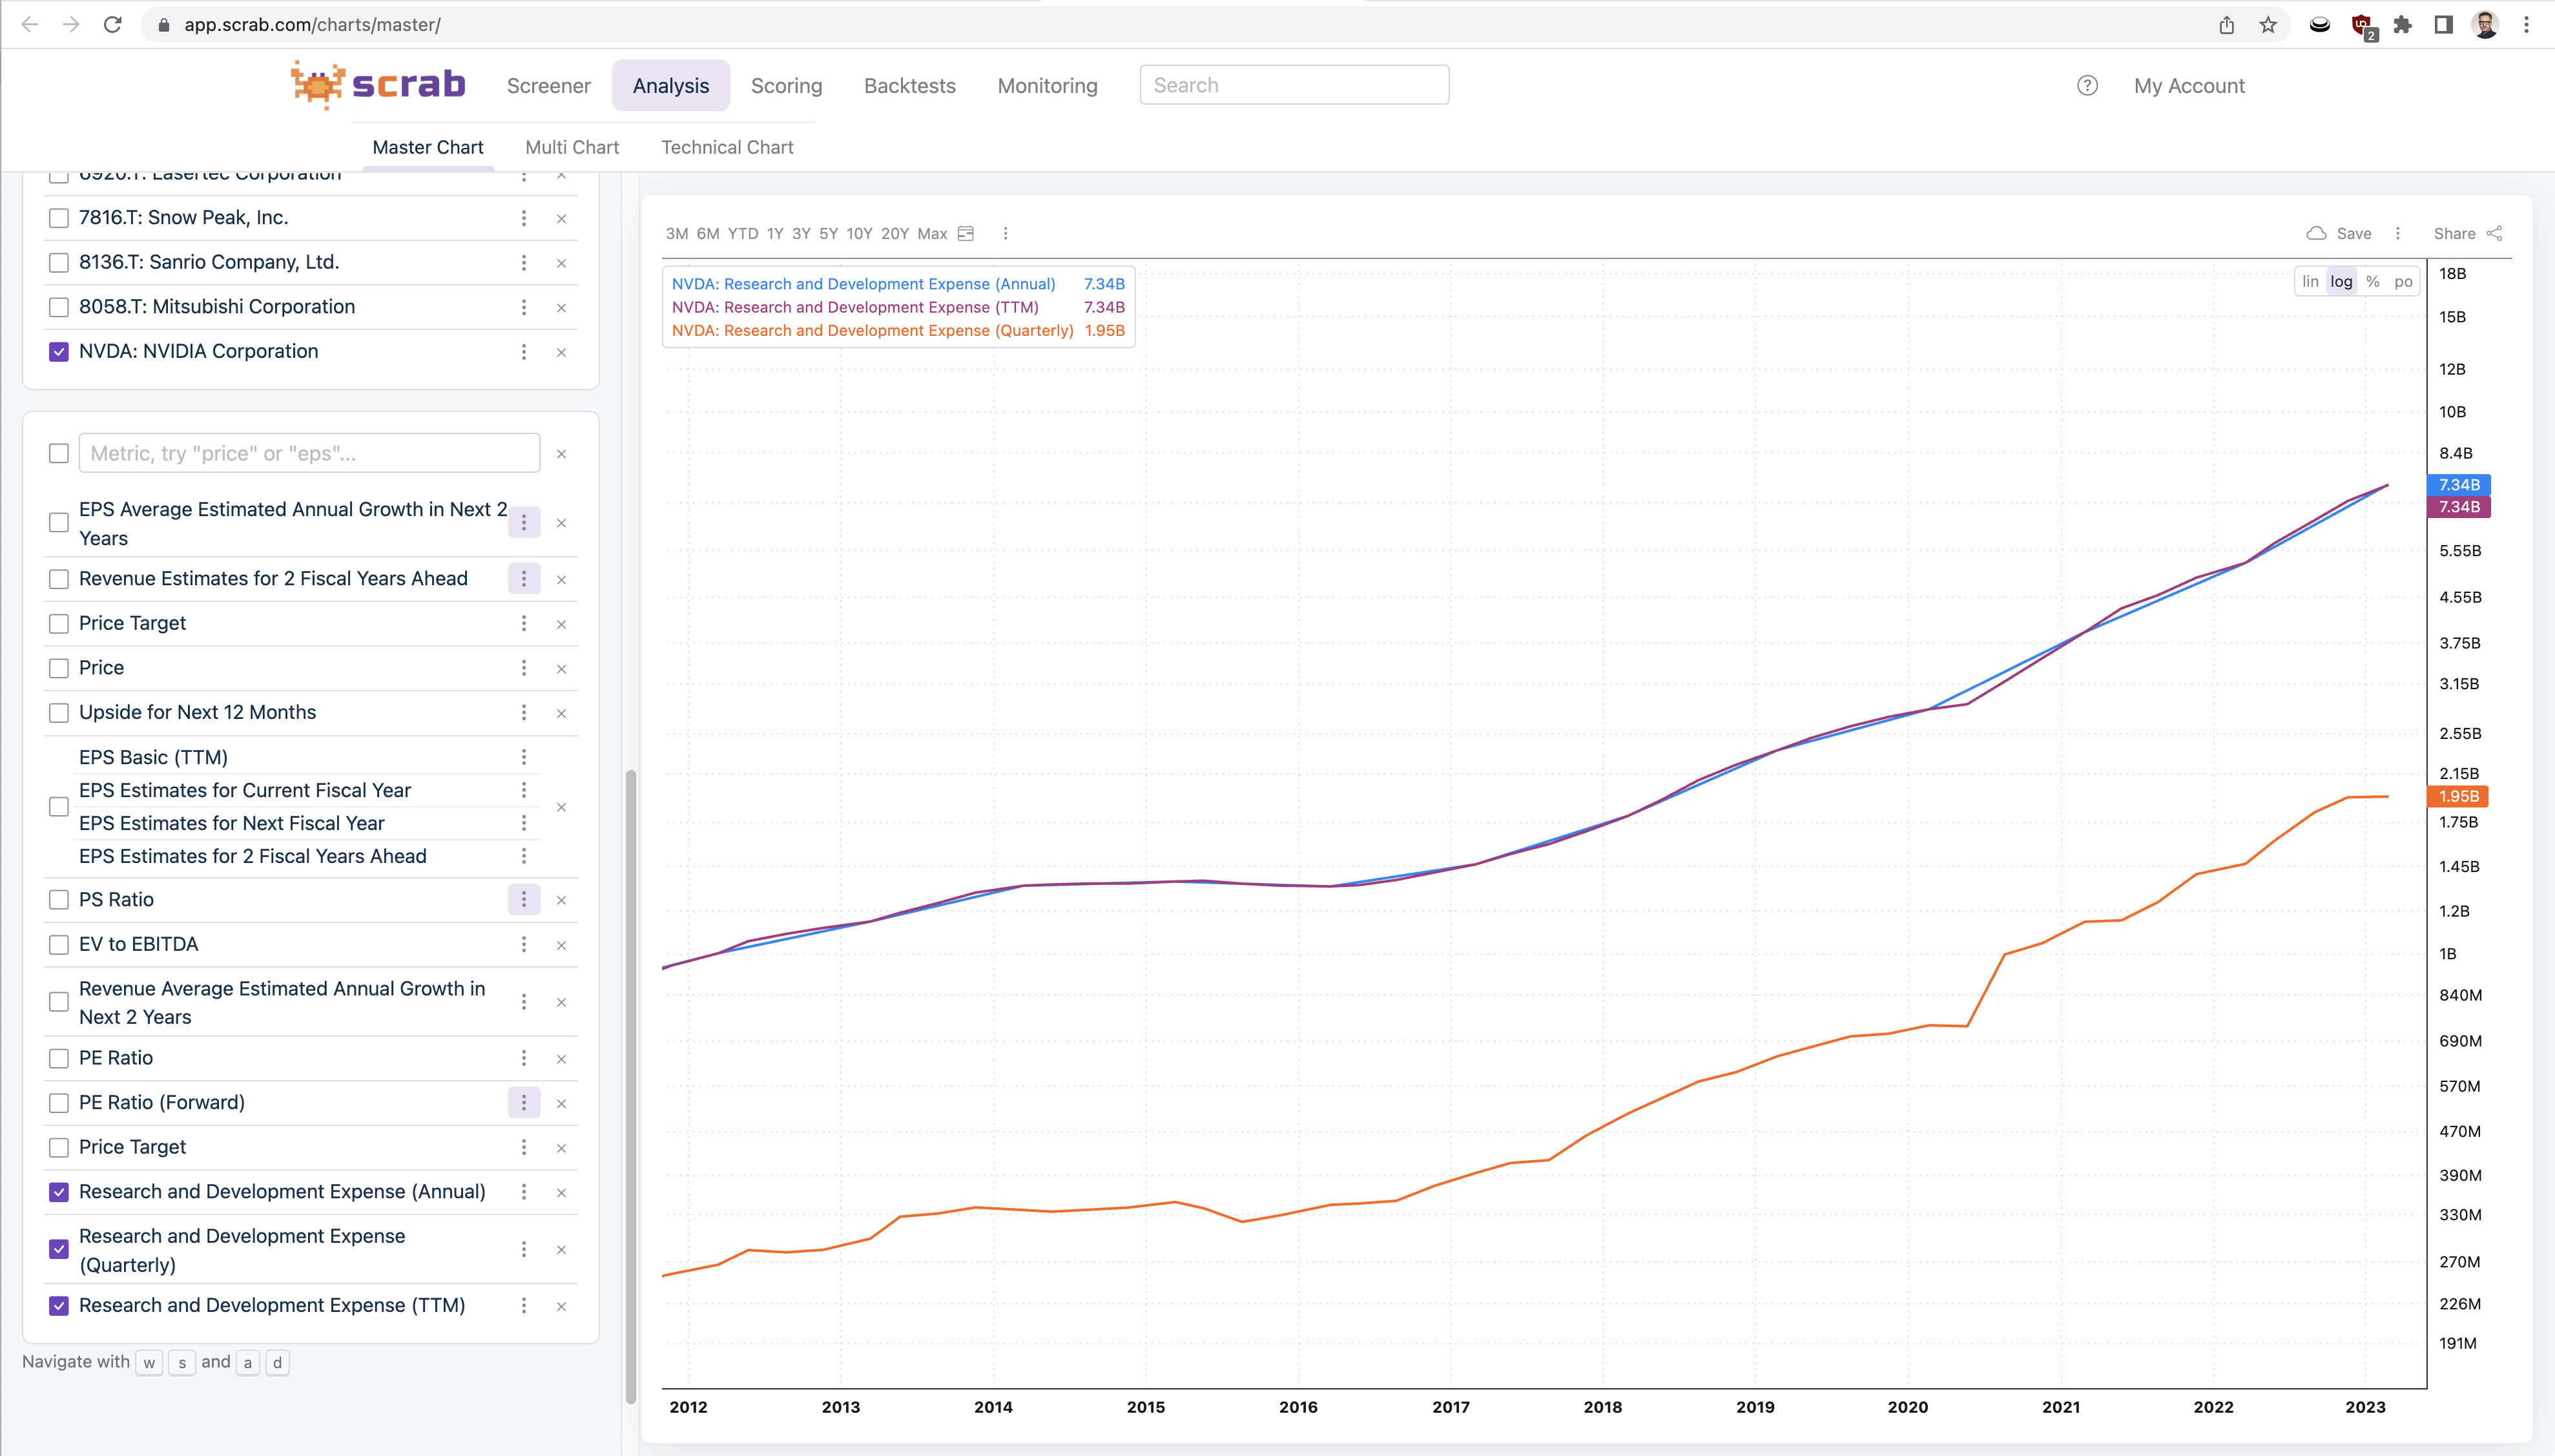This screenshot has width=2555, height=1456.
Task: Open chart options menu beside Save
Action: 2397,233
